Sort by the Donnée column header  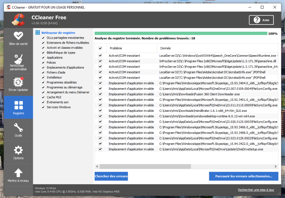pyautogui.click(x=217, y=48)
